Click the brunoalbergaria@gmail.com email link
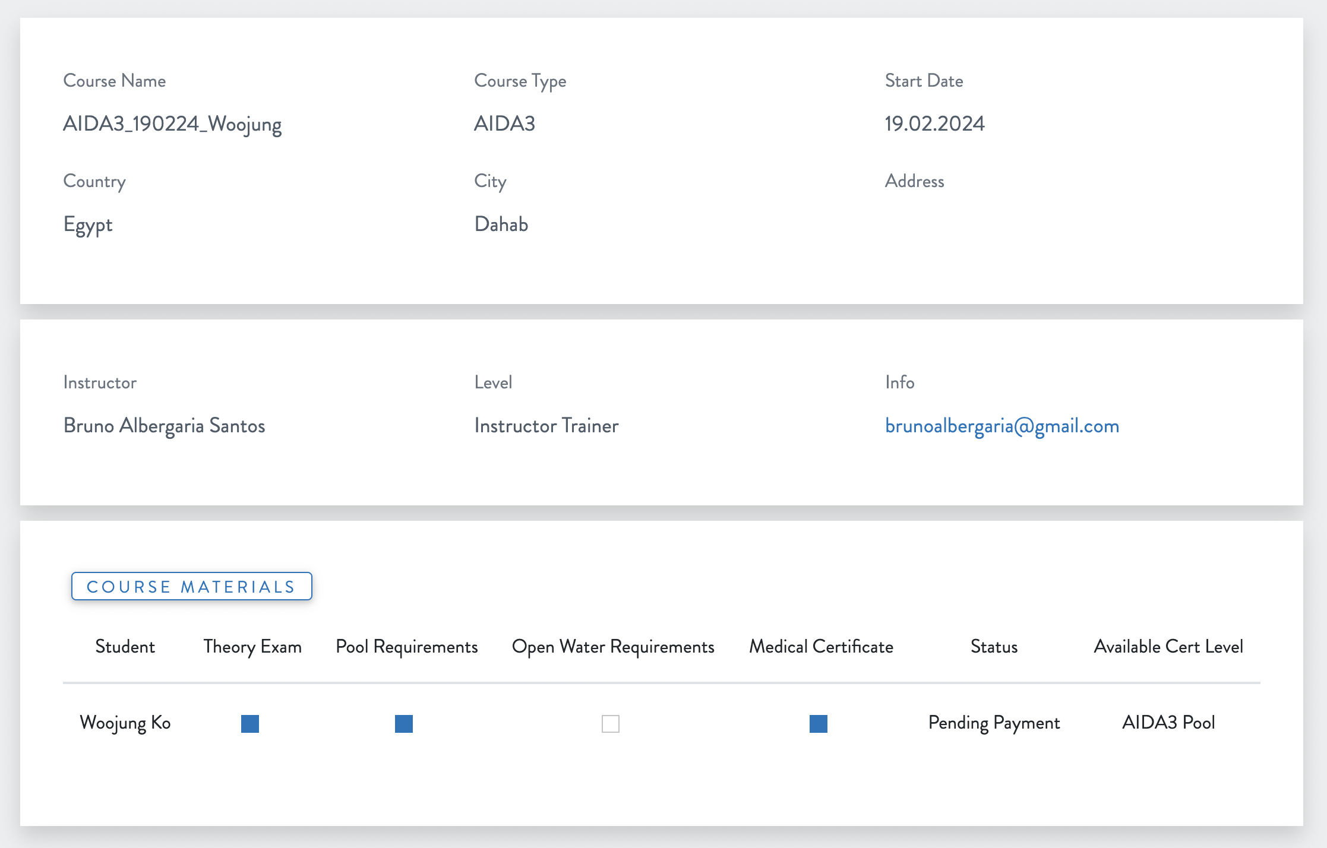 [x=1001, y=426]
